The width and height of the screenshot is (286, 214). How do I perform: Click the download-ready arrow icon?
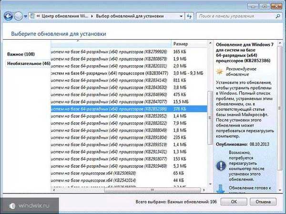[x=221, y=189]
